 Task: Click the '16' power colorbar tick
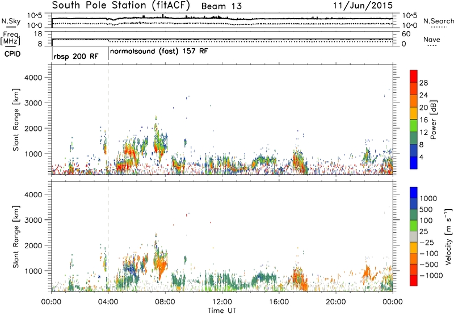click(x=423, y=120)
